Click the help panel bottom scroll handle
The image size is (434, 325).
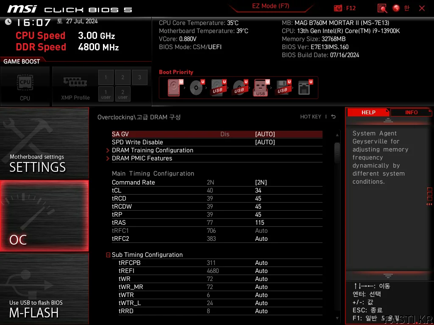[x=388, y=275]
